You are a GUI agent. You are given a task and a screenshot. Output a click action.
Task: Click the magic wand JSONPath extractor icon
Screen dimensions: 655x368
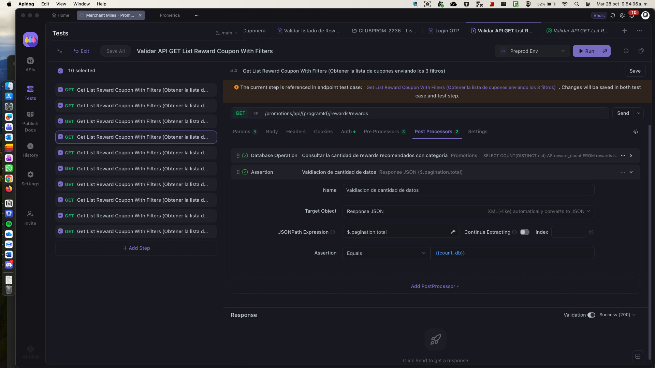[x=453, y=232]
